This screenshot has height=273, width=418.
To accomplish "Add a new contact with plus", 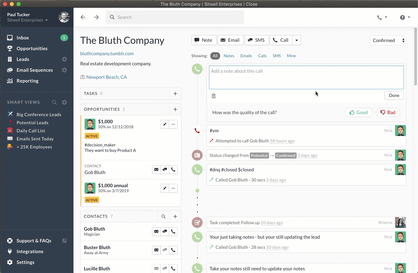I will pyautogui.click(x=175, y=216).
